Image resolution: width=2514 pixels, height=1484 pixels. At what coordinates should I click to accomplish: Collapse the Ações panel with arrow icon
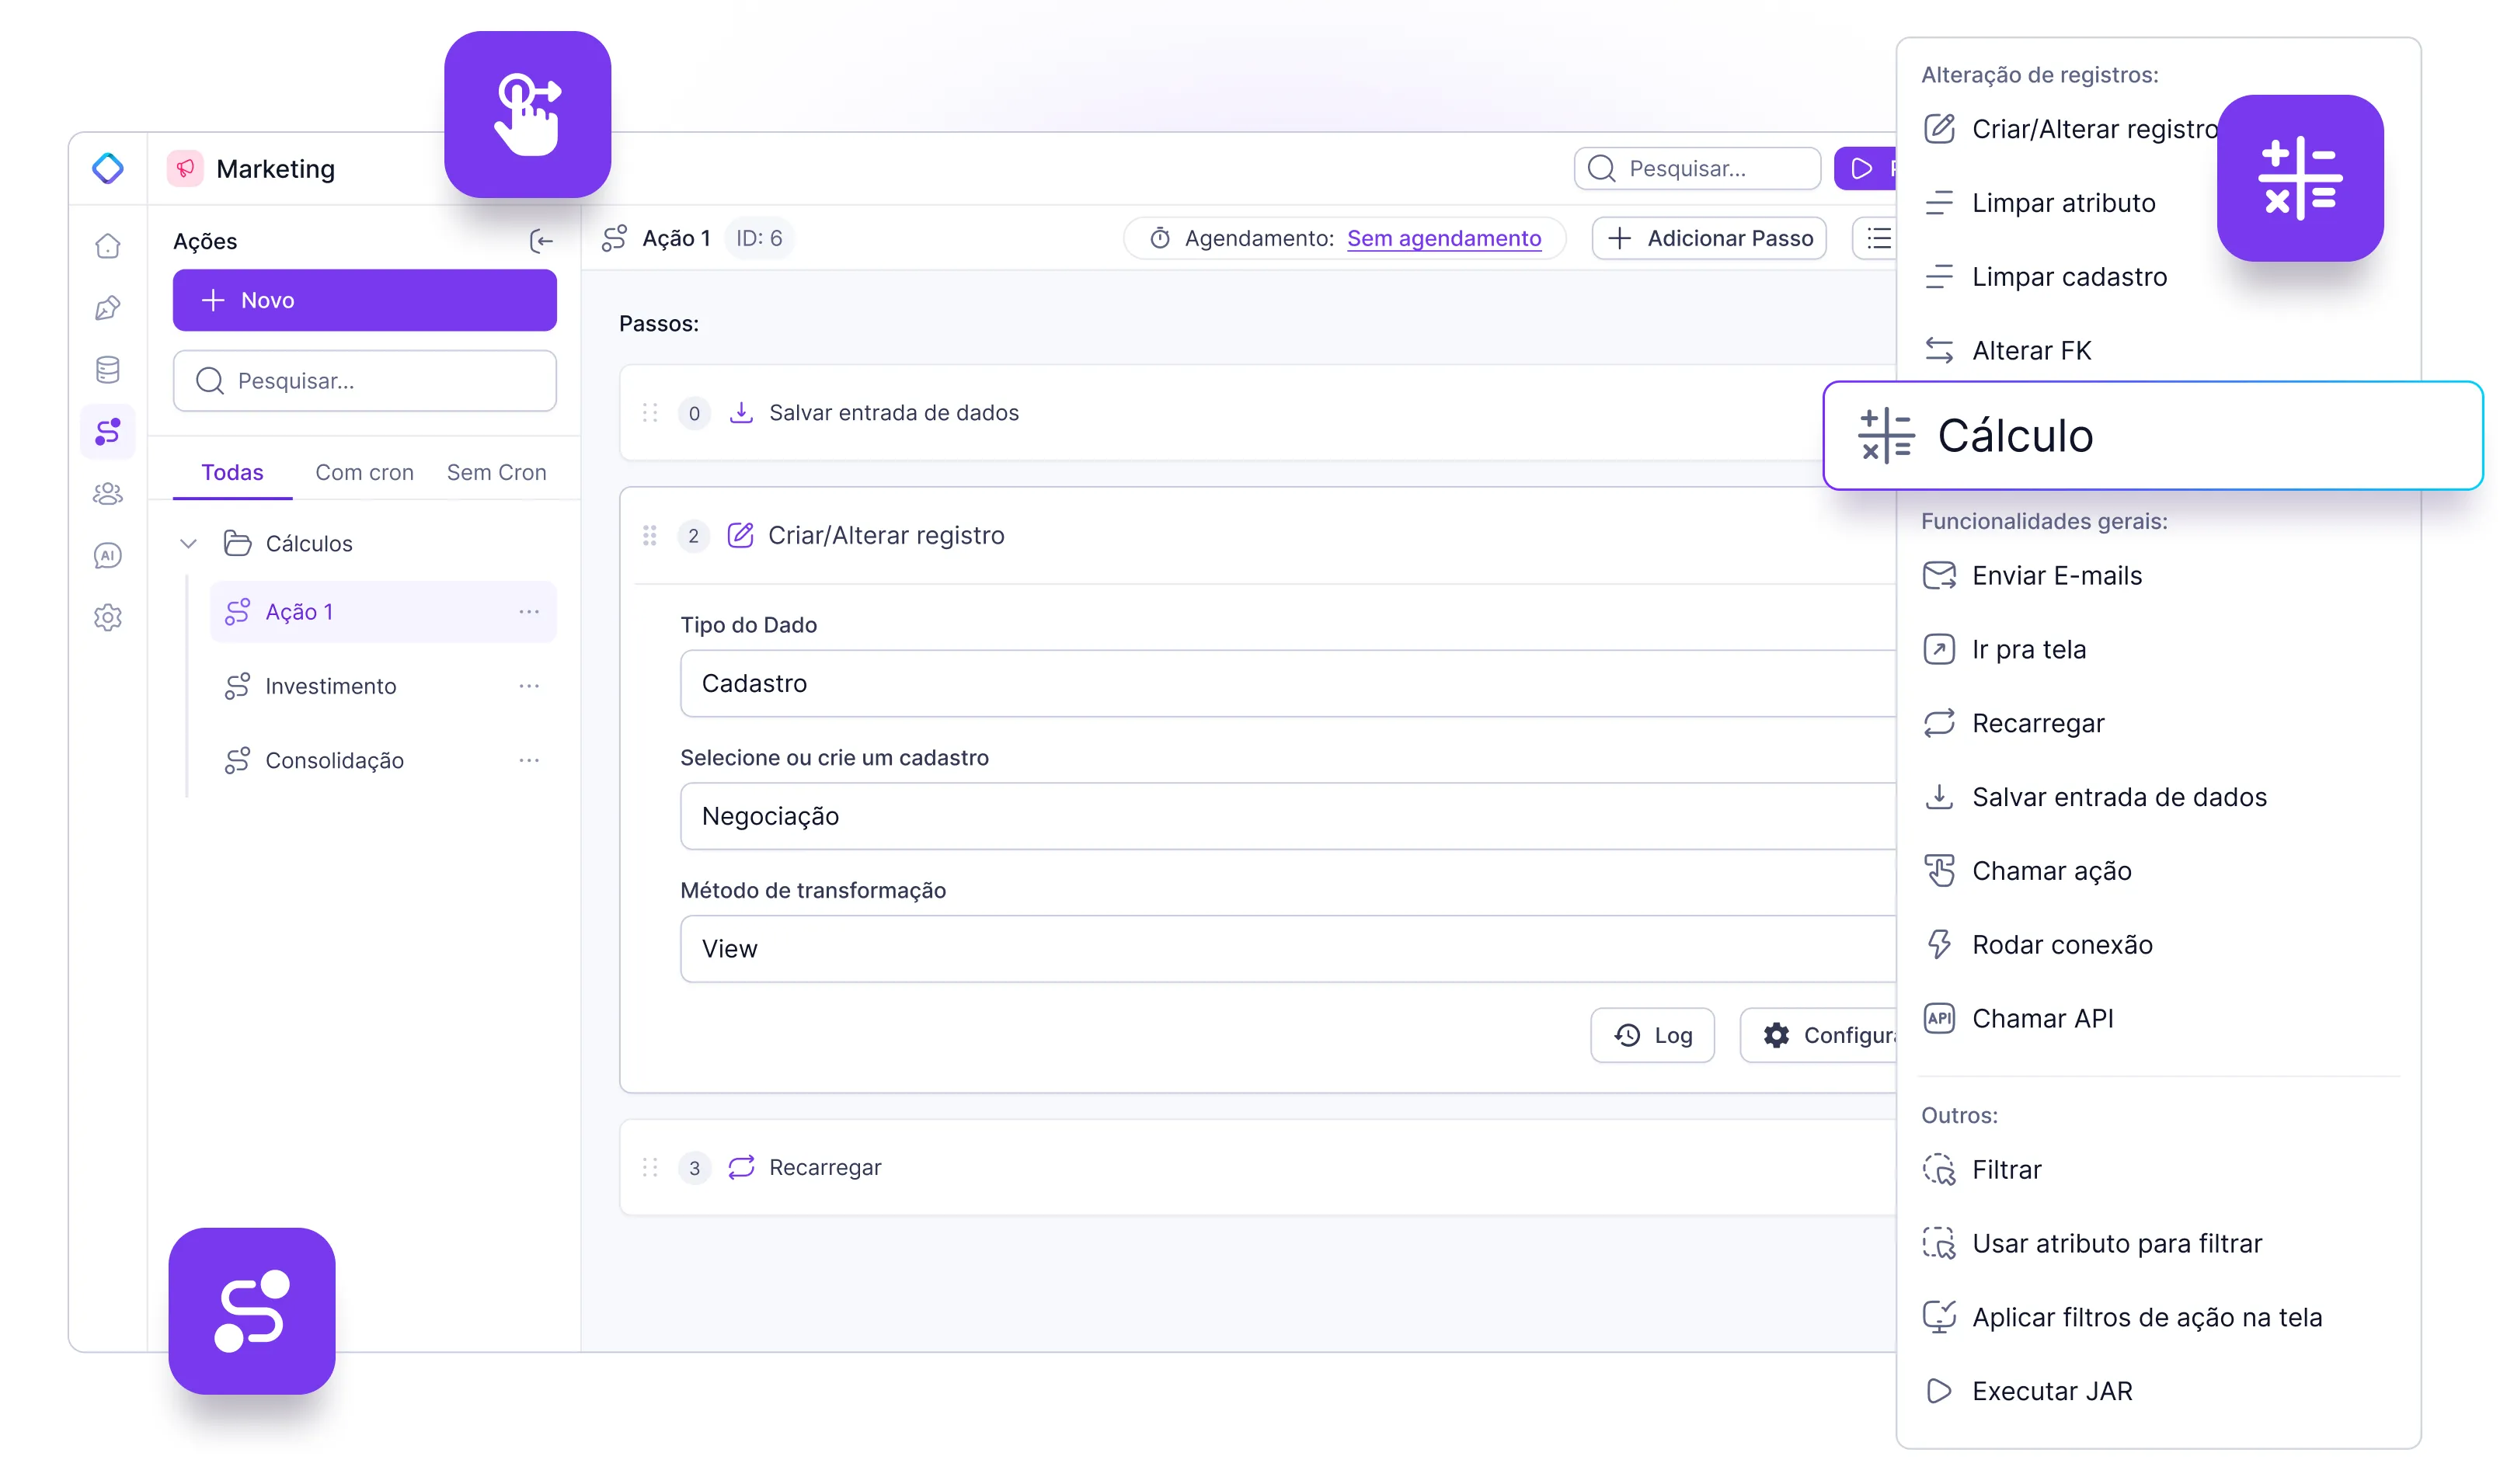click(x=541, y=241)
